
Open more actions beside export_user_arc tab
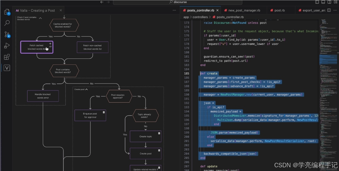(x=335, y=10)
